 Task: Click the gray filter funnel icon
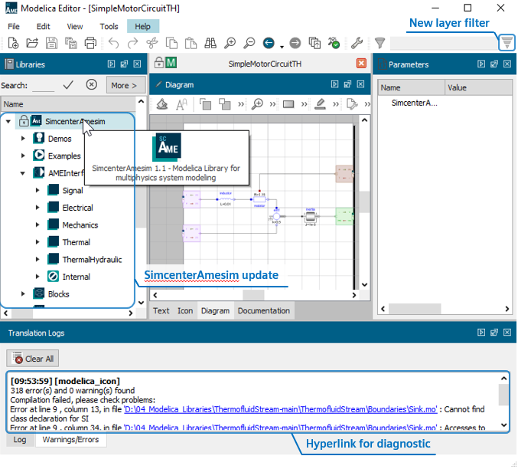click(x=380, y=43)
